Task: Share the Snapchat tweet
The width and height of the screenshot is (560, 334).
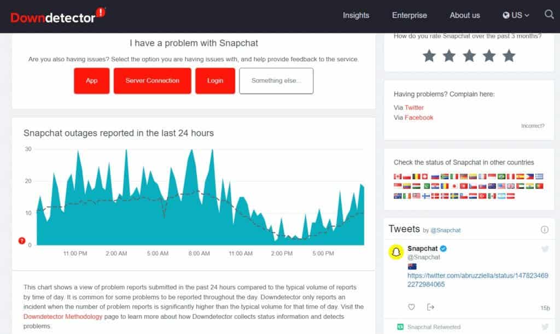Action: tap(430, 307)
